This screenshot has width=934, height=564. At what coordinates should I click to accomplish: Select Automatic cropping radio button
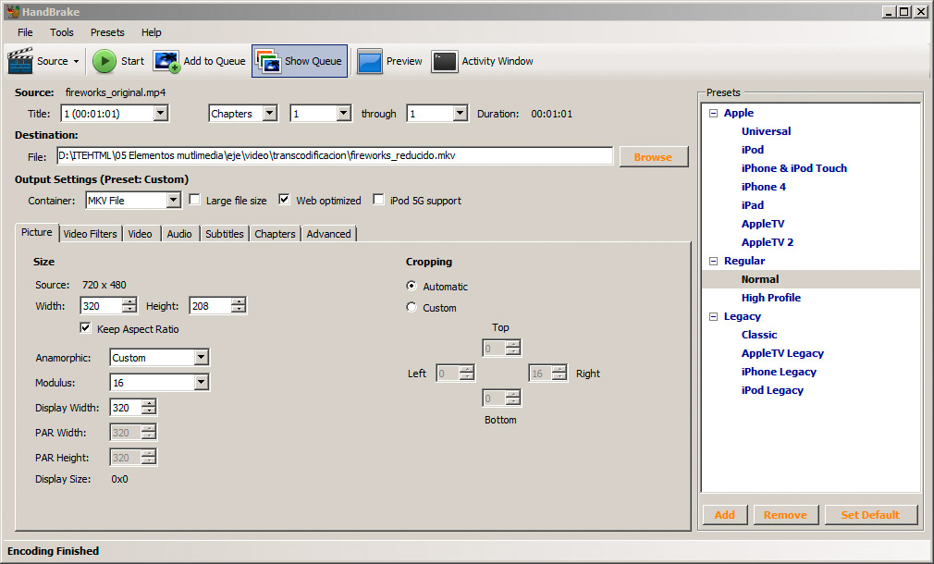[411, 286]
